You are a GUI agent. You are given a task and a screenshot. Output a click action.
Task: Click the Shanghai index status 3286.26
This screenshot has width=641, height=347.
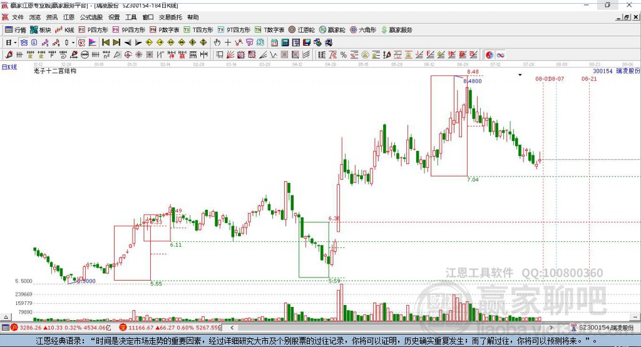(61, 328)
